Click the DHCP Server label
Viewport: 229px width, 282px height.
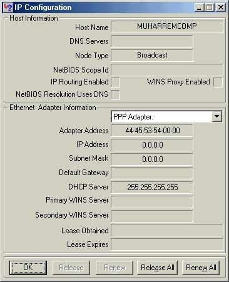click(x=88, y=187)
